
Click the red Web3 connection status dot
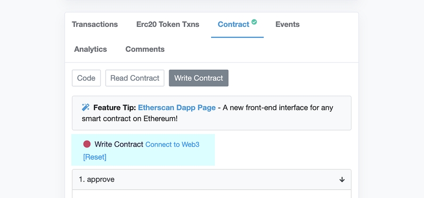87,144
